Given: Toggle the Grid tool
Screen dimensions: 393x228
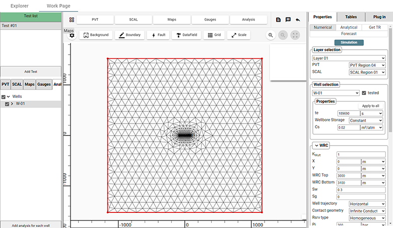Looking at the screenshot, I should [x=214, y=35].
